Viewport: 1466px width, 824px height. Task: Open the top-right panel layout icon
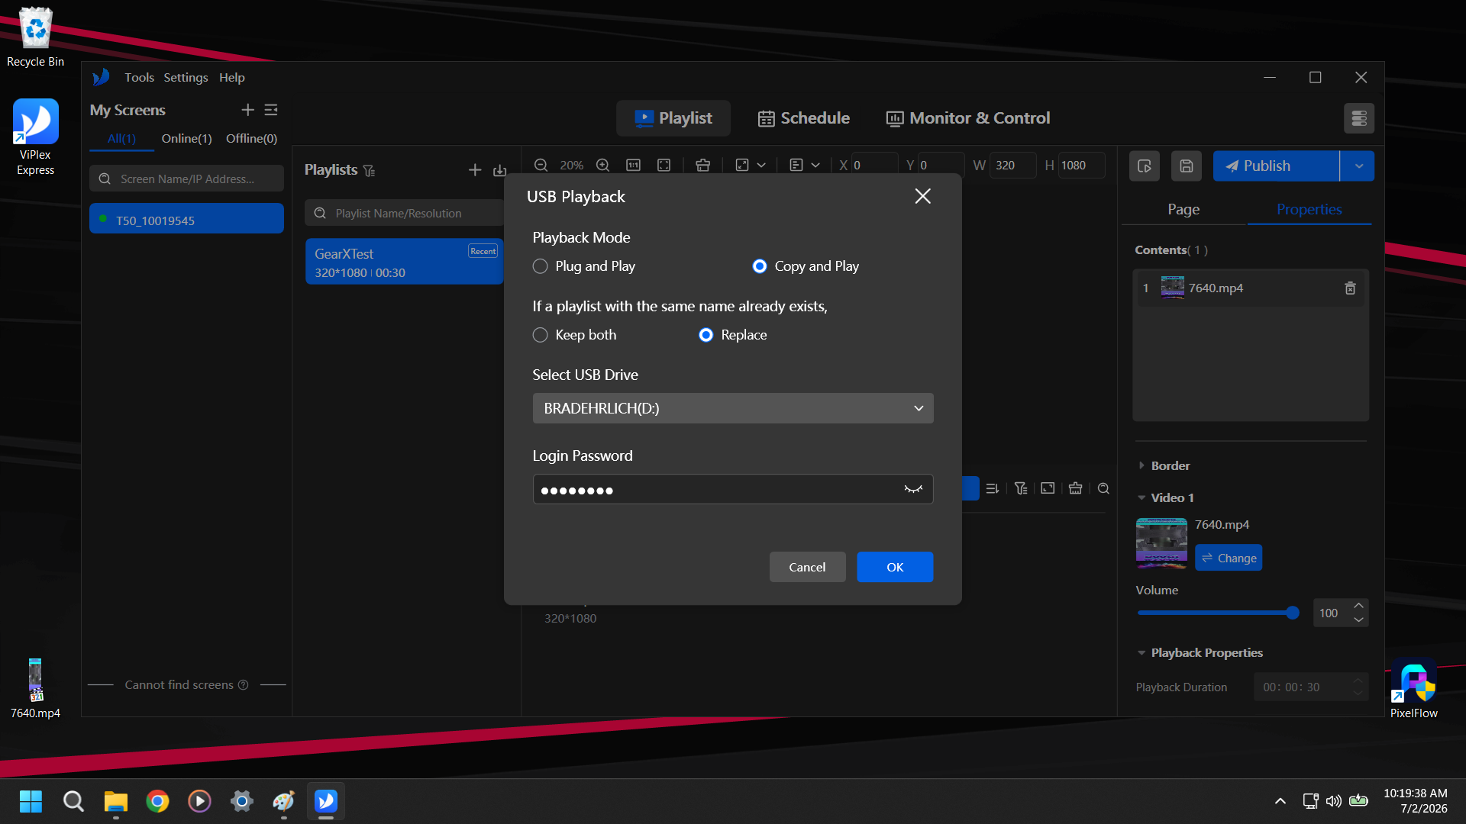[x=1358, y=118]
